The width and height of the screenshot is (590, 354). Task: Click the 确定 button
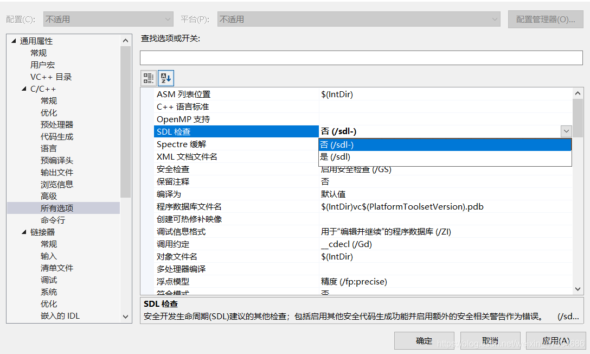point(424,340)
